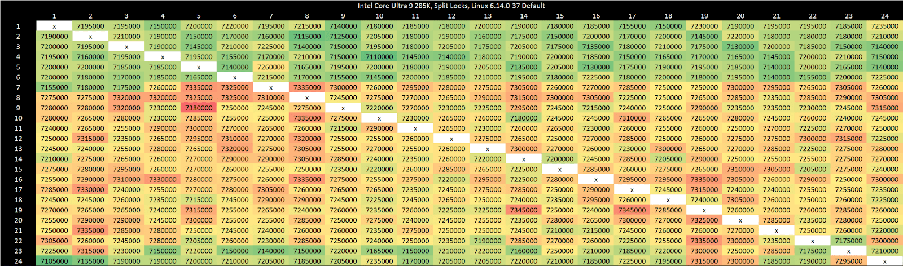
Task: Select 7235000 in row 1, column 24
Action: 885,26
